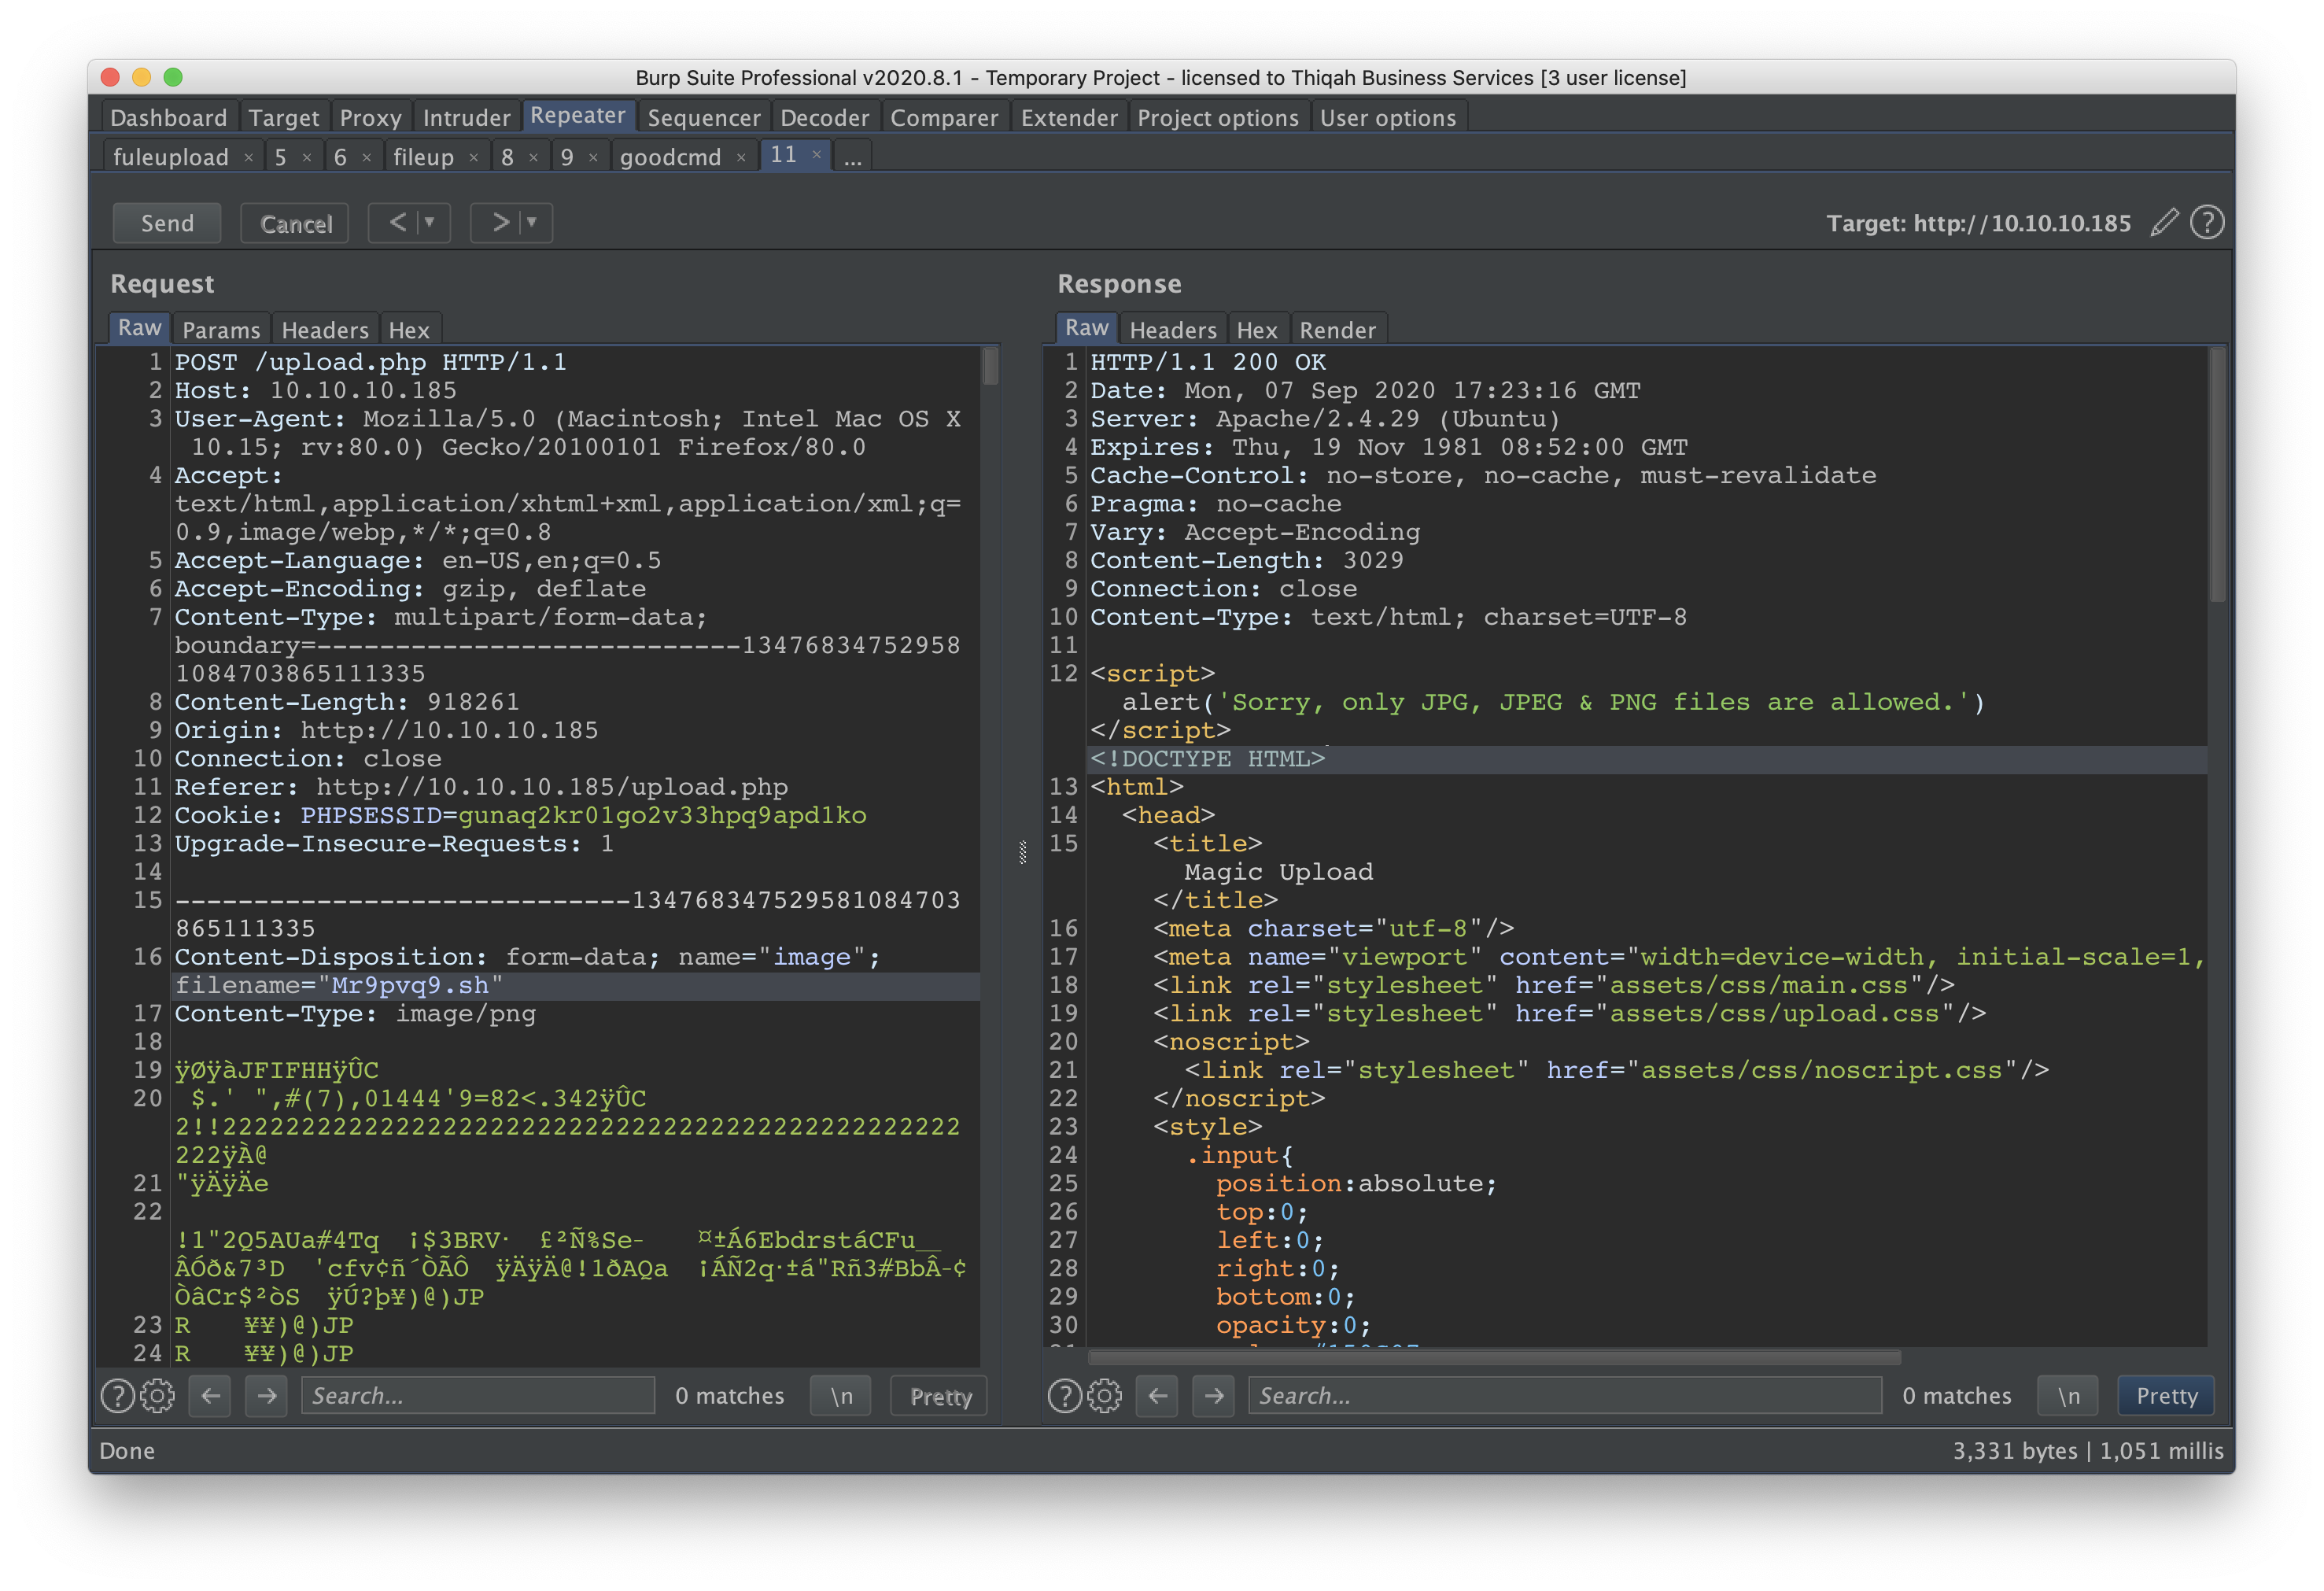Toggle Pretty formatting in Request
The image size is (2324, 1591).
[x=940, y=1395]
